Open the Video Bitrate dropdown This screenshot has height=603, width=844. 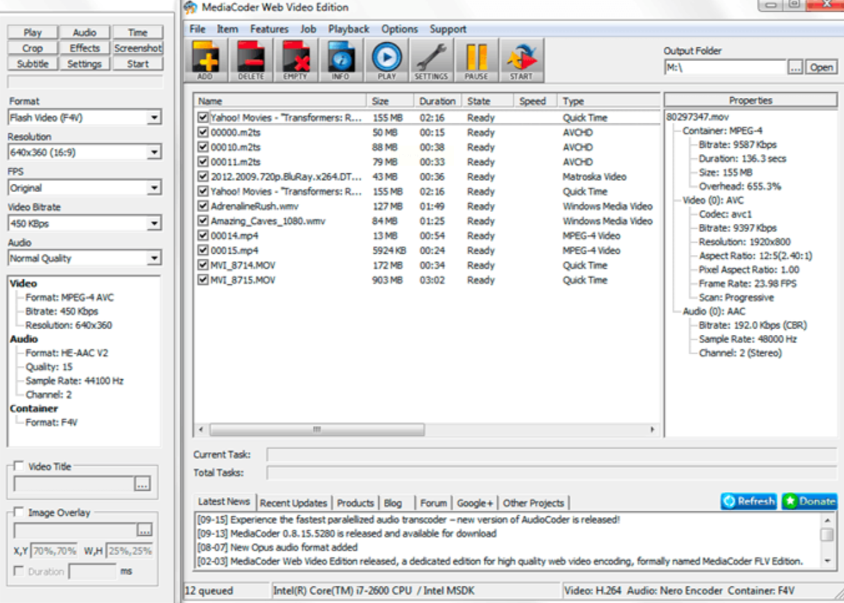[154, 224]
